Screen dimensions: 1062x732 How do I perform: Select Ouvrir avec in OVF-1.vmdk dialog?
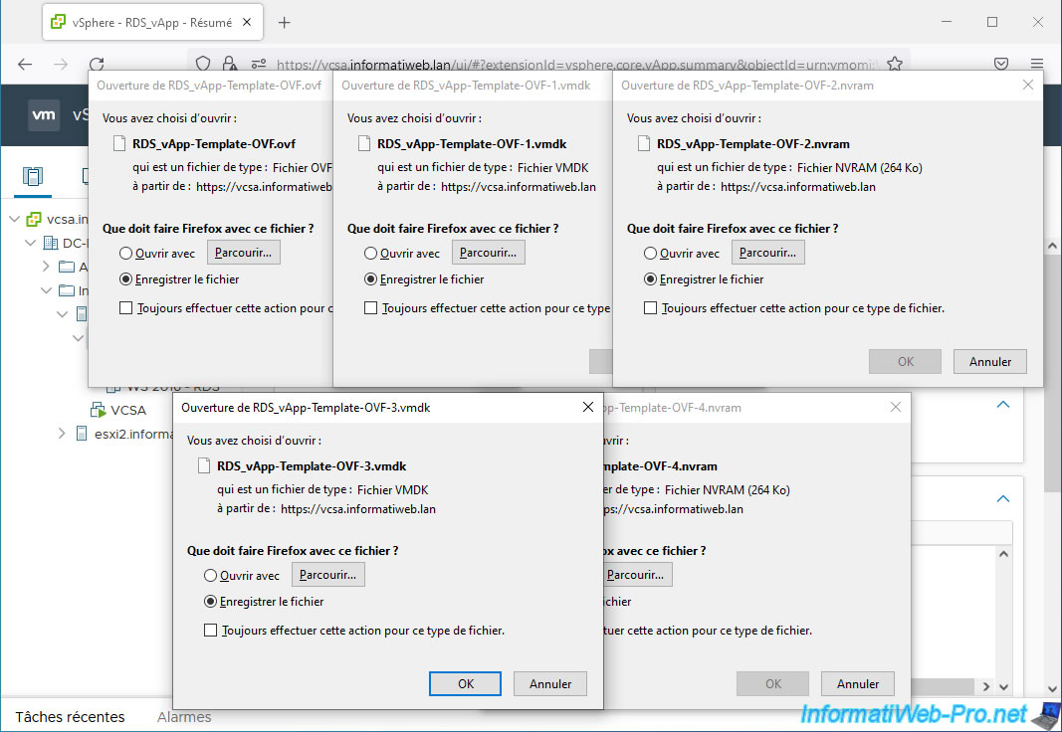[x=370, y=253]
